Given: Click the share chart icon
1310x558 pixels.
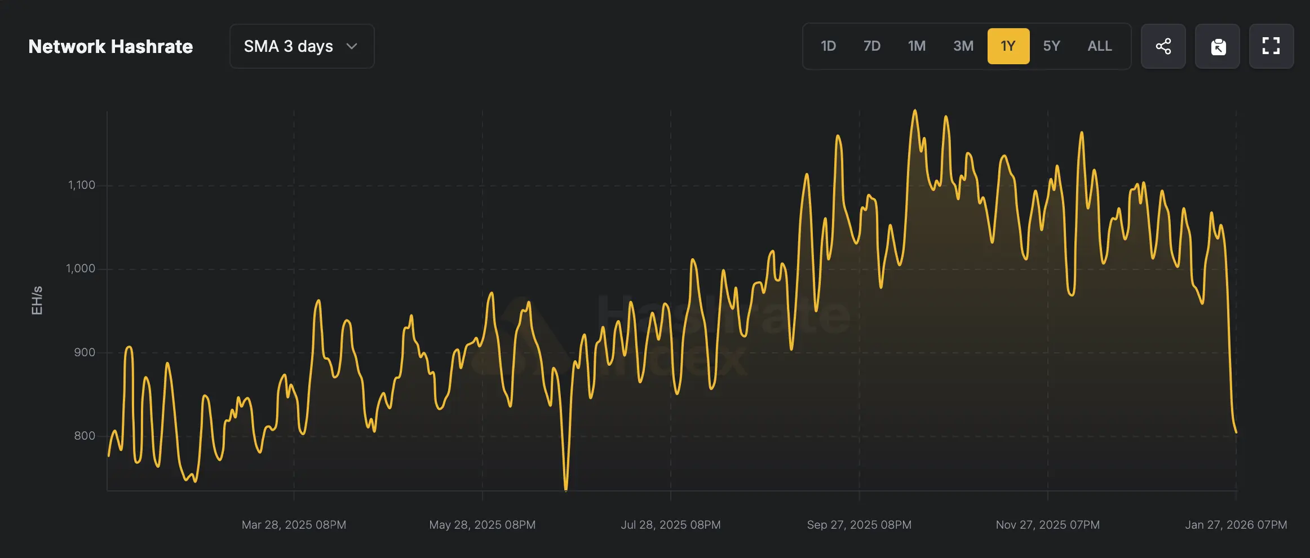Looking at the screenshot, I should pos(1163,46).
